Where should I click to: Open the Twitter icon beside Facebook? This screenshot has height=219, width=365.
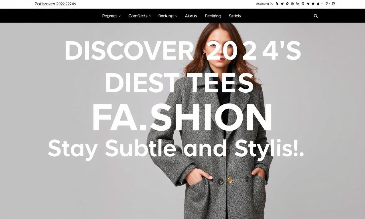(x=282, y=4)
